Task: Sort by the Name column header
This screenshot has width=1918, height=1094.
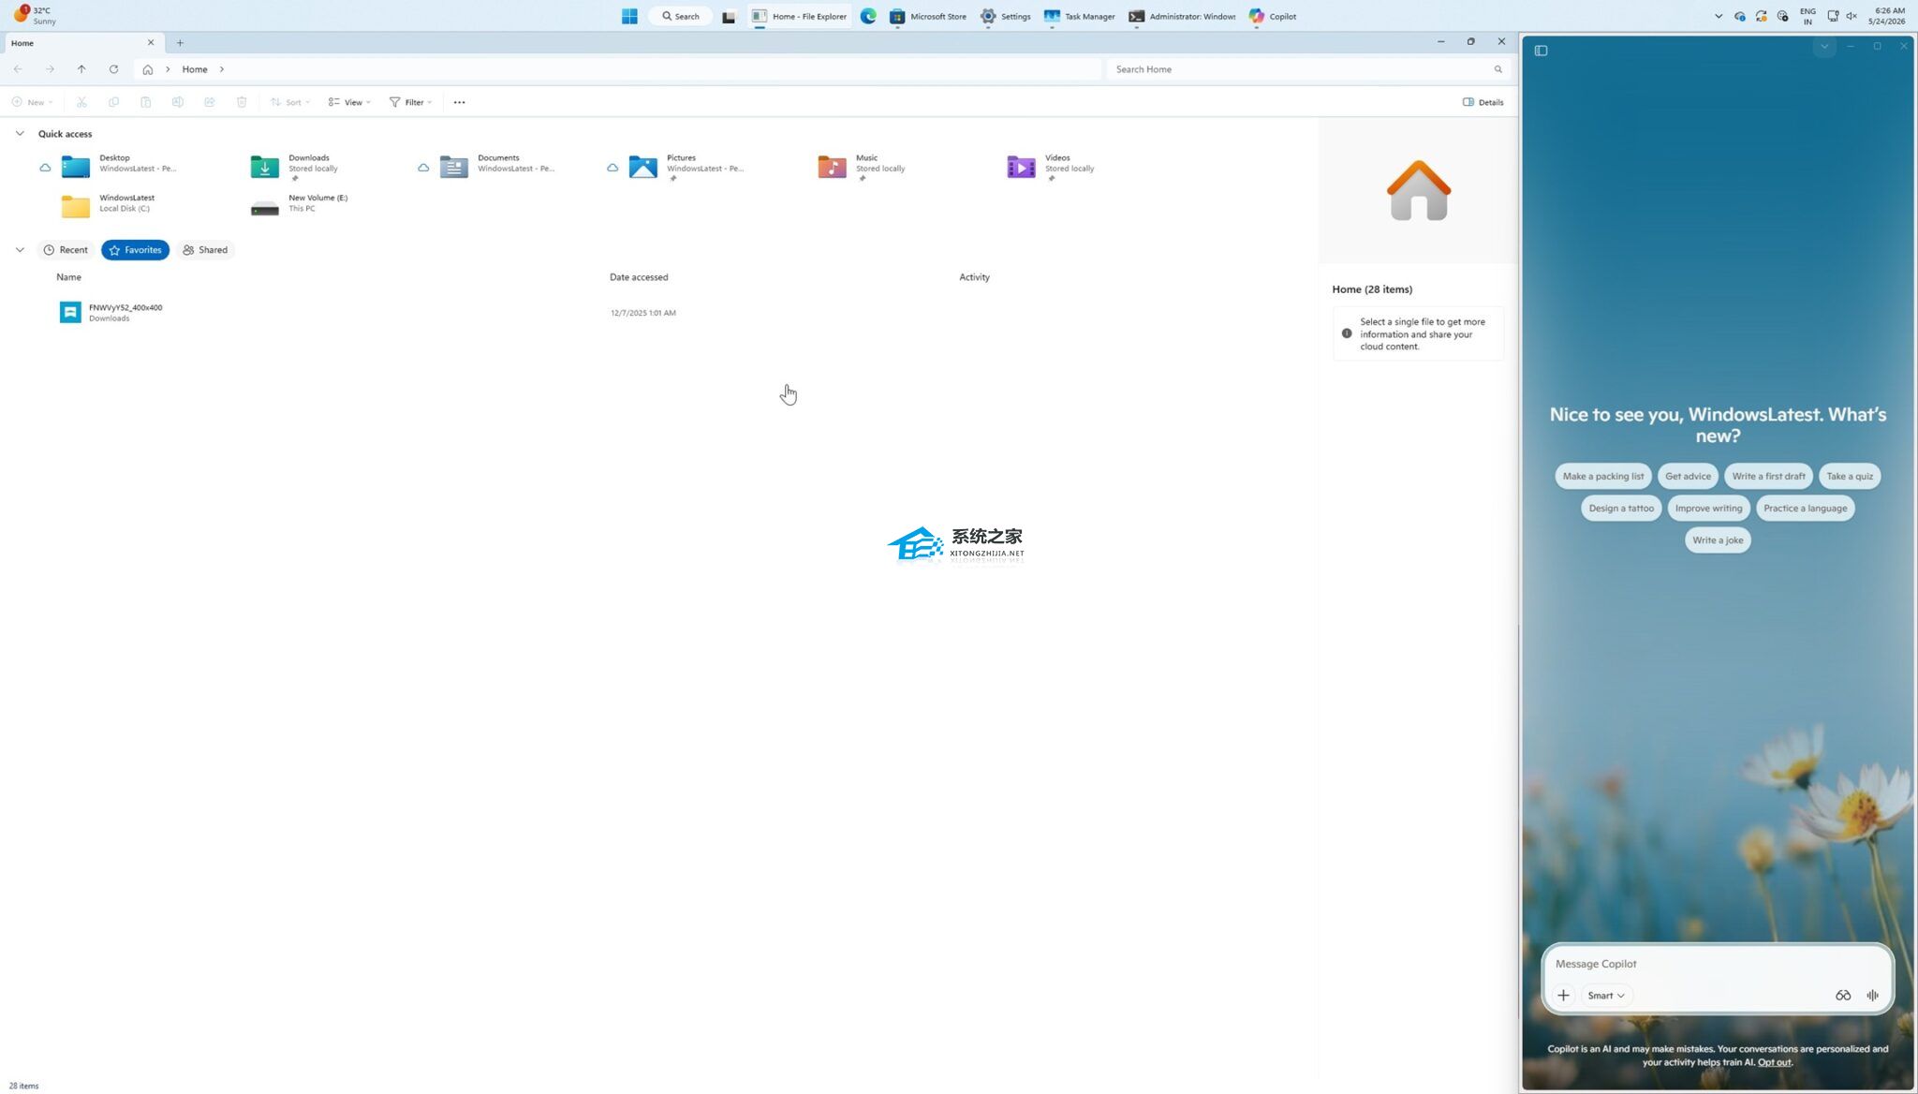Action: point(68,277)
